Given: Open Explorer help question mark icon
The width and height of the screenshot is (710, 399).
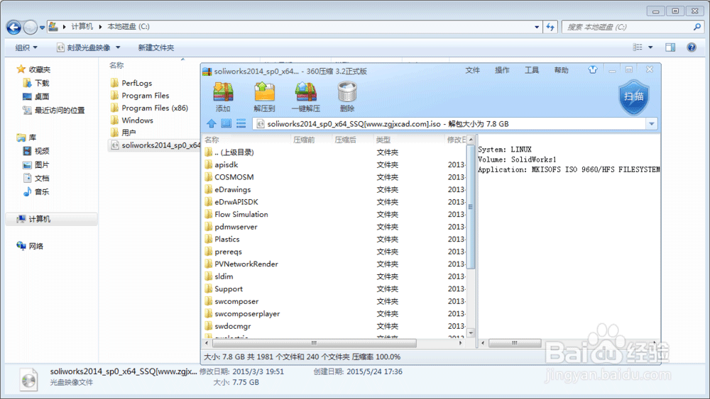Looking at the screenshot, I should click(692, 47).
